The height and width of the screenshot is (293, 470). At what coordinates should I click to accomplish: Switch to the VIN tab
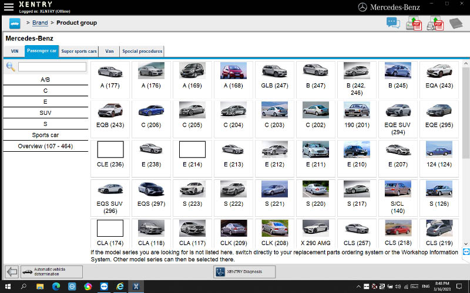(x=14, y=51)
